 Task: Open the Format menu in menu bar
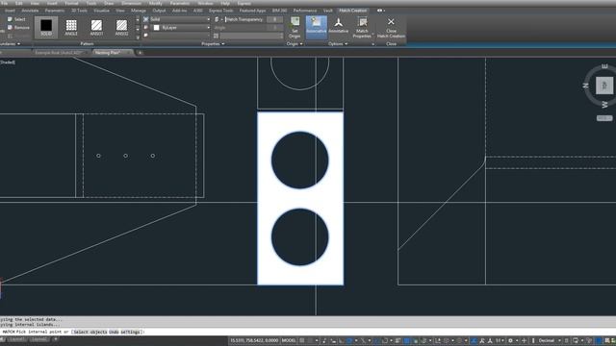point(71,3)
